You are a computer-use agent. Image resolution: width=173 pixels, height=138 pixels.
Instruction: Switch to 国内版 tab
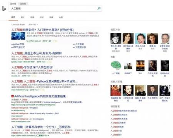point(13,3)
